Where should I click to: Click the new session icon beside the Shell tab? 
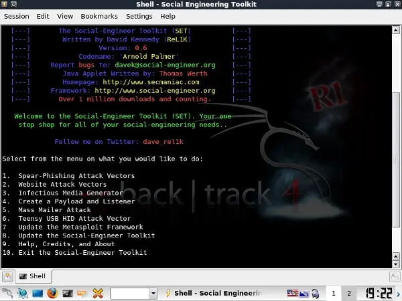7,276
